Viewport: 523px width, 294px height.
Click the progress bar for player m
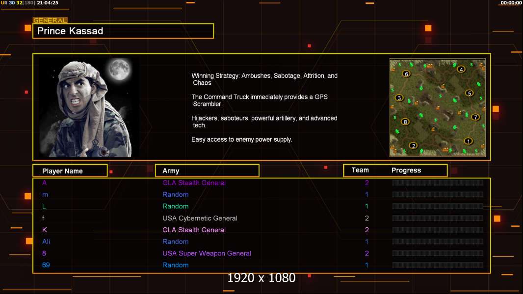(x=438, y=195)
